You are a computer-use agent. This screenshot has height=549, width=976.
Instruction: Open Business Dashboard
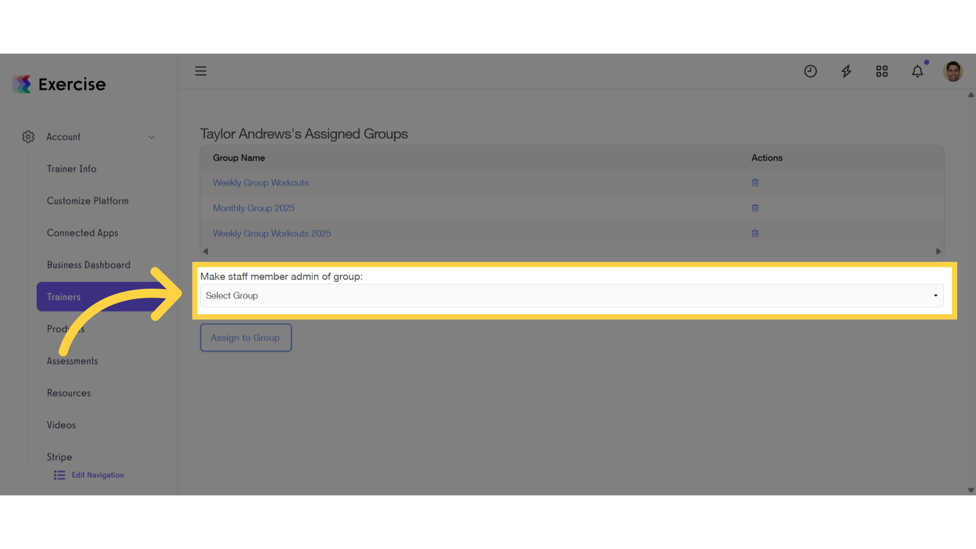click(x=88, y=265)
